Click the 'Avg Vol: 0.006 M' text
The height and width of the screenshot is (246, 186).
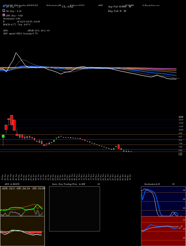point(119,7)
